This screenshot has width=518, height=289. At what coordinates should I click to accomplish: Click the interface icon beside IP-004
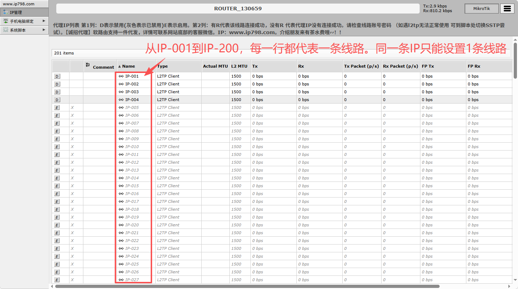pos(121,100)
